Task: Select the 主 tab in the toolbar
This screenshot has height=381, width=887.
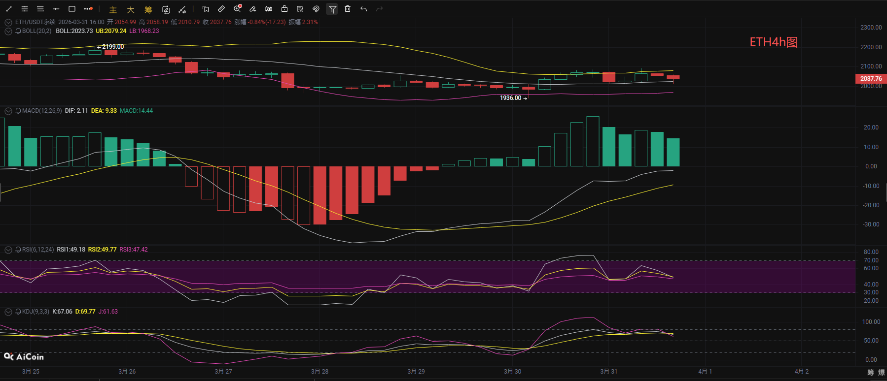Action: (x=113, y=9)
